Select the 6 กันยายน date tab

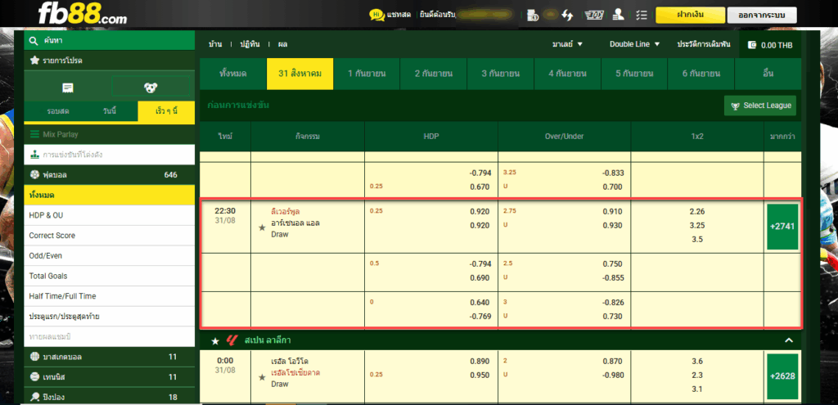(701, 74)
